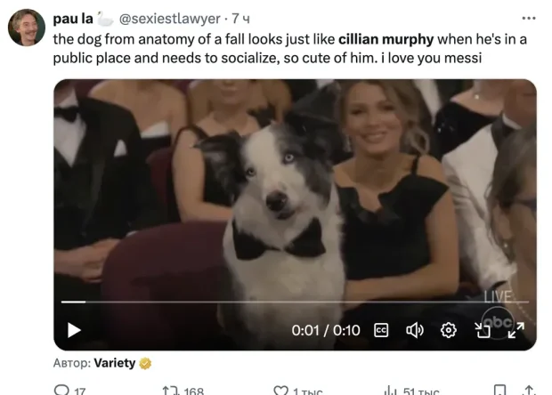552x395 pixels.
Task: Open the pau la display name
Action: [73, 19]
